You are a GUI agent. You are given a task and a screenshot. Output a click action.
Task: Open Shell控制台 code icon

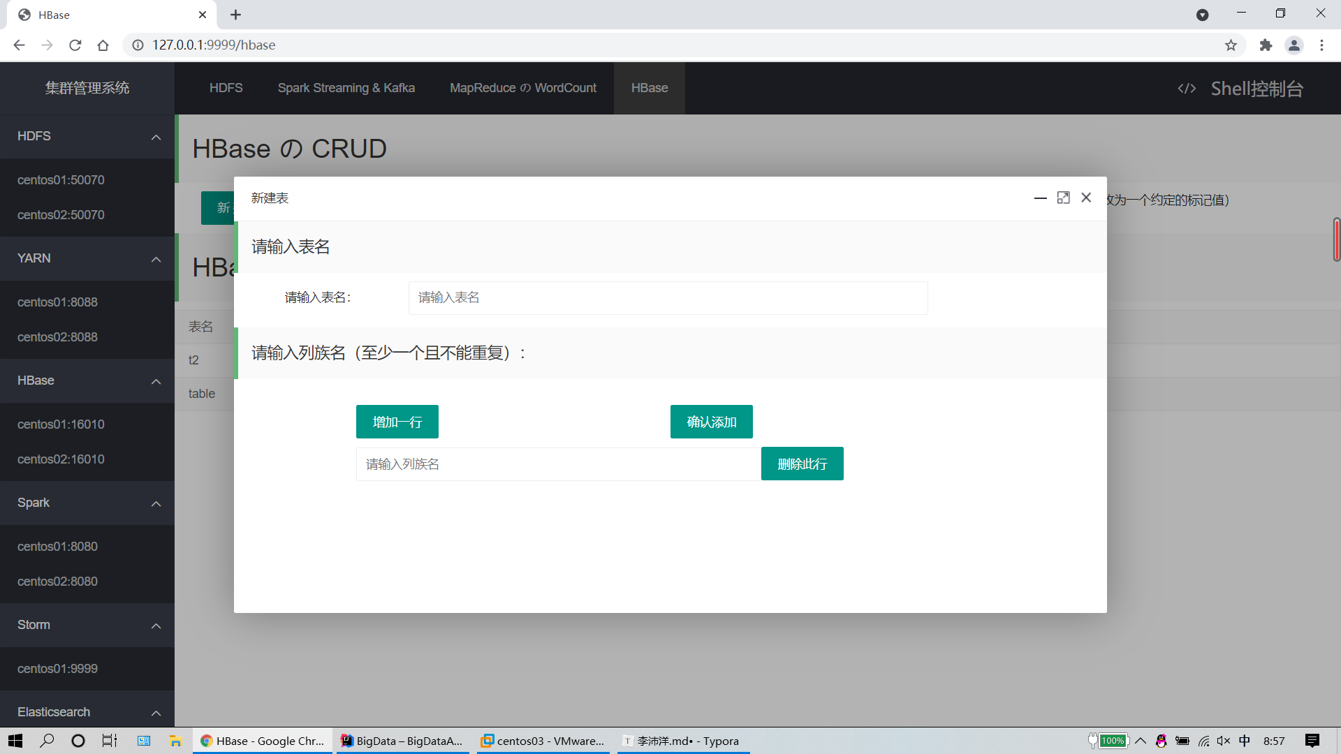[1187, 89]
